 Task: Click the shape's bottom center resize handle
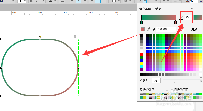[x=40, y=96]
